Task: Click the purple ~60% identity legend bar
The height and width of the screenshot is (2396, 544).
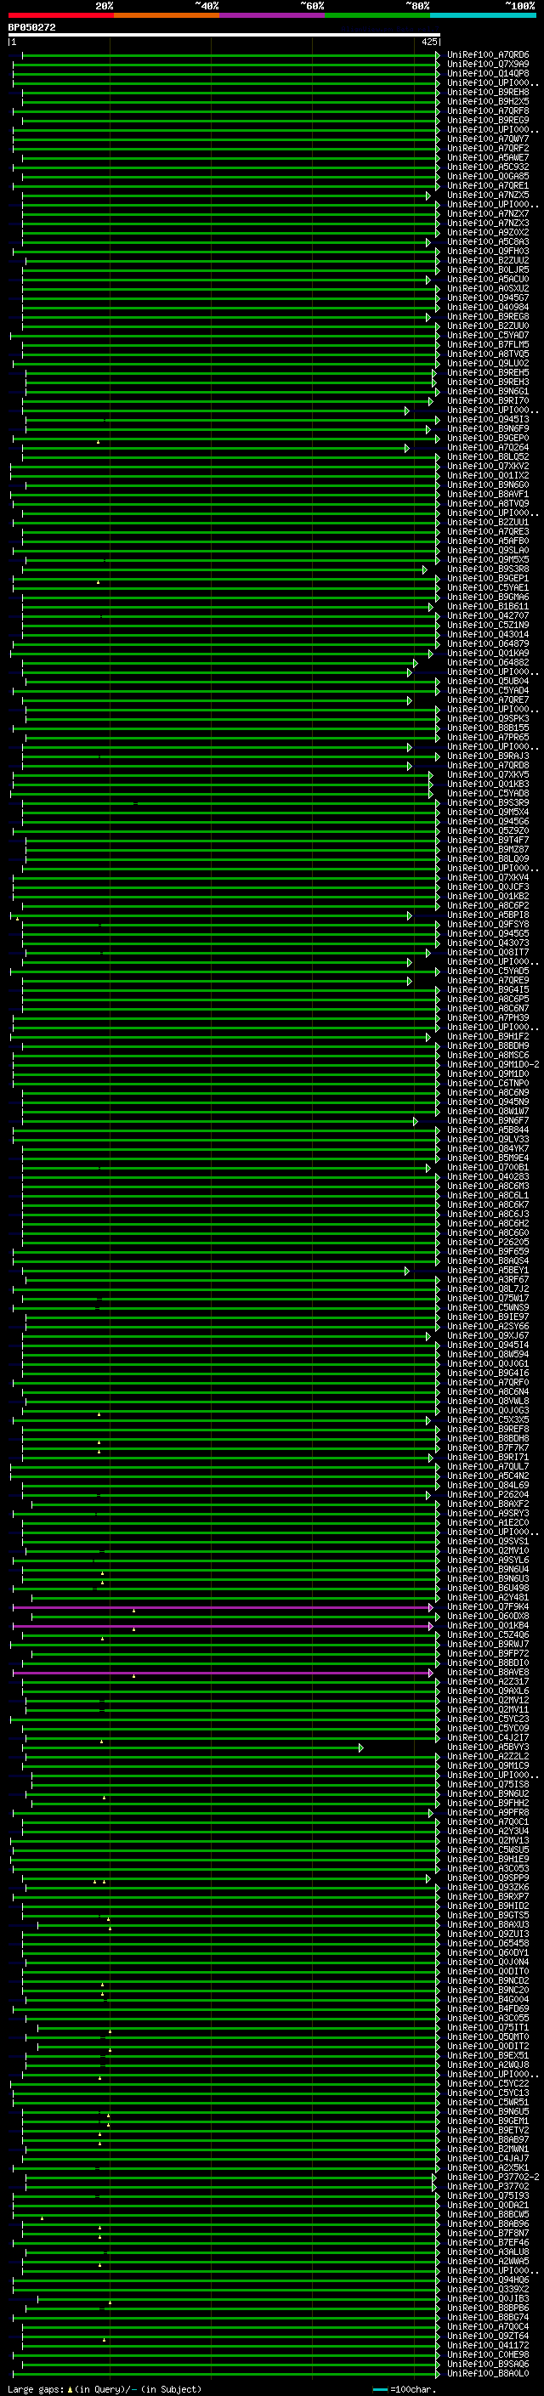Action: tap(271, 15)
